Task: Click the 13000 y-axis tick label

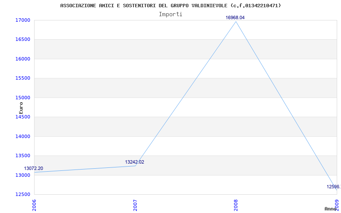Action: (x=23, y=175)
